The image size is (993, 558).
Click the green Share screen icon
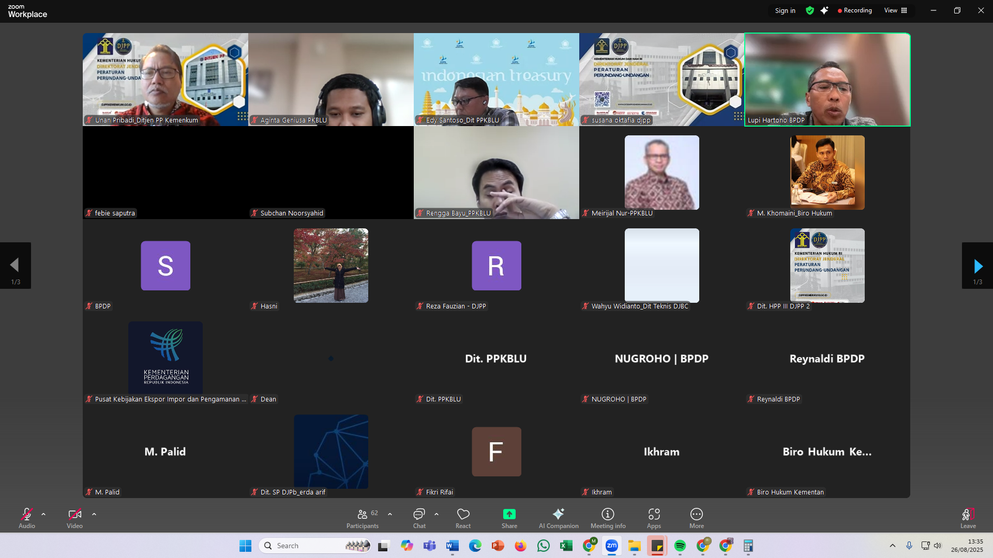point(509,514)
